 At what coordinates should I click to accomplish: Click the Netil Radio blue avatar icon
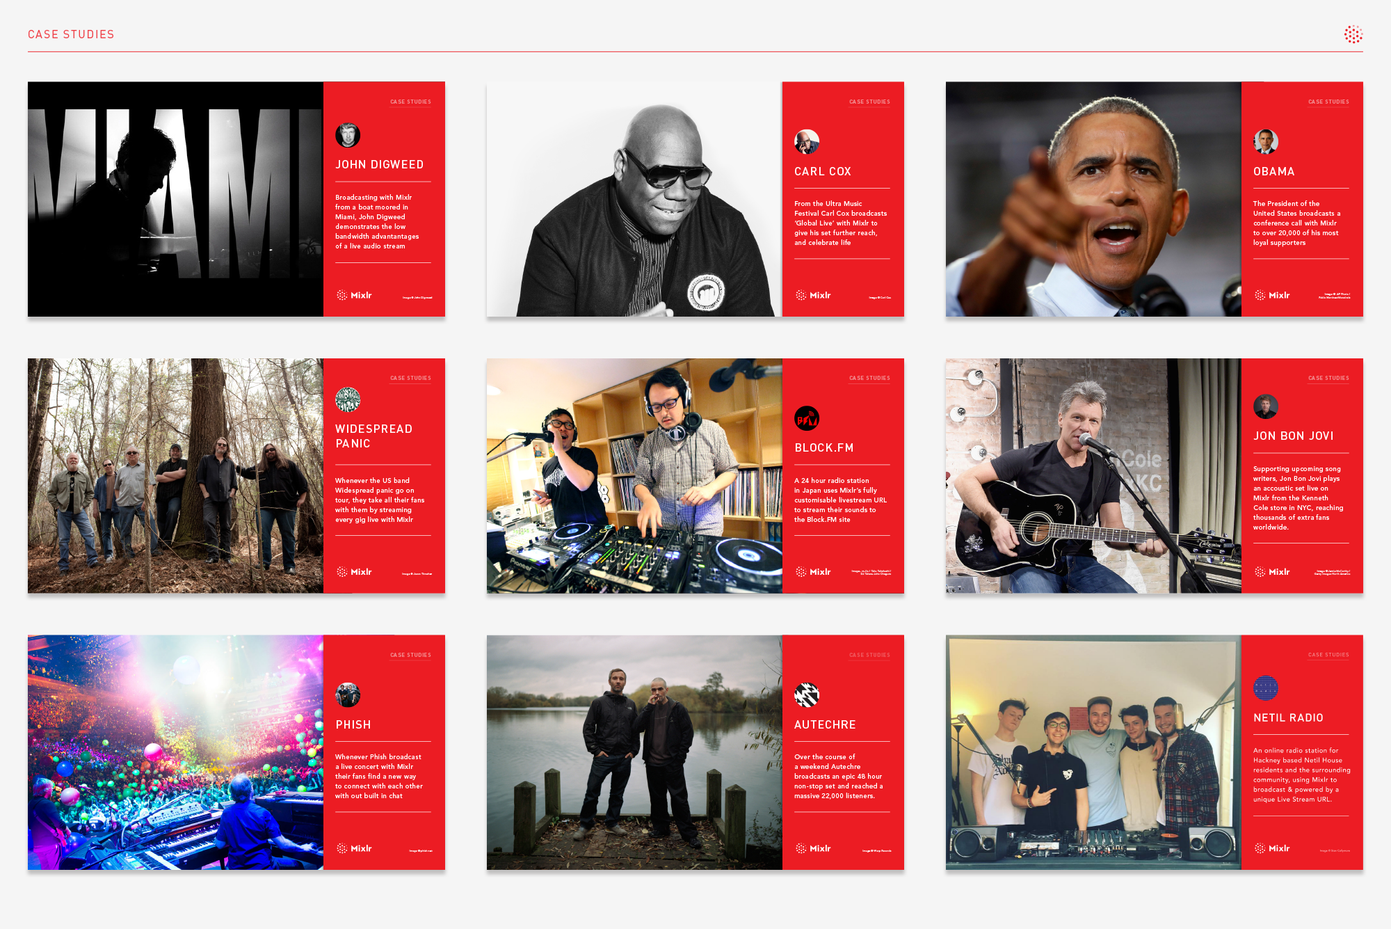pyautogui.click(x=1266, y=688)
